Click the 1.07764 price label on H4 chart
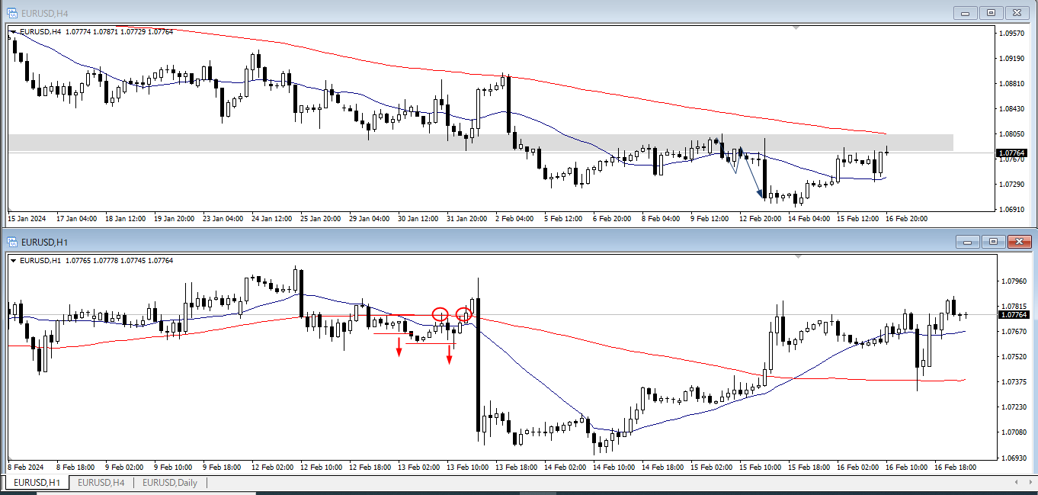Screen dimensions: 1038x495 [x=1012, y=153]
